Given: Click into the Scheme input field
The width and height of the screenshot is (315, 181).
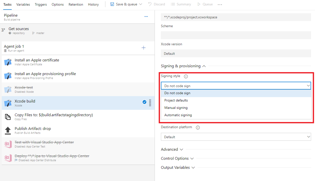Looking at the screenshot, I should coord(236,35).
